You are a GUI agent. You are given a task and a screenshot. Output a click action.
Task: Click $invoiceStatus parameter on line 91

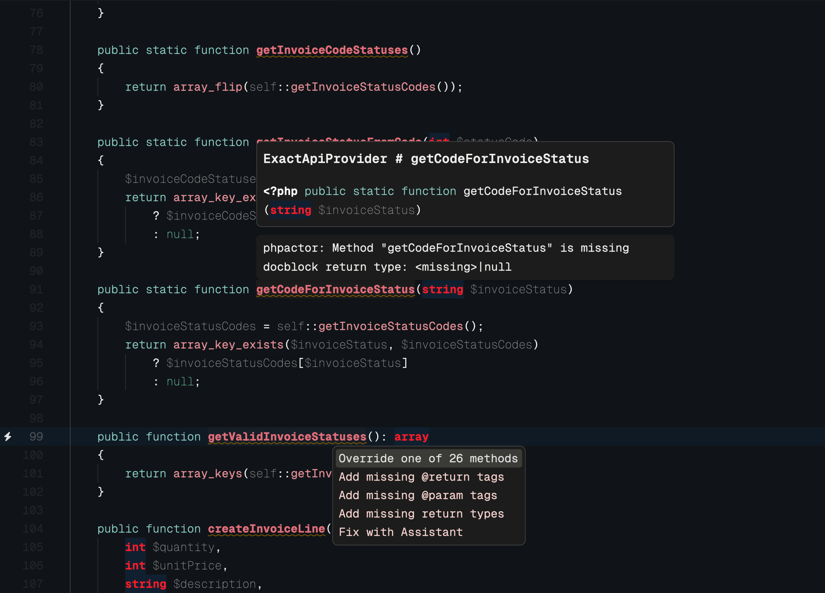518,290
